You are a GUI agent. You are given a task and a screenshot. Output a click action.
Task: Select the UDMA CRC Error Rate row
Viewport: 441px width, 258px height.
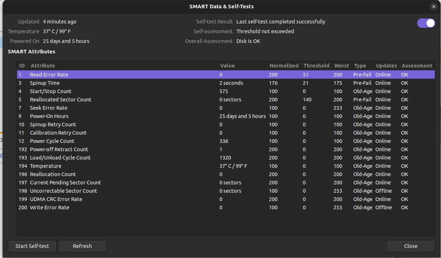point(56,199)
